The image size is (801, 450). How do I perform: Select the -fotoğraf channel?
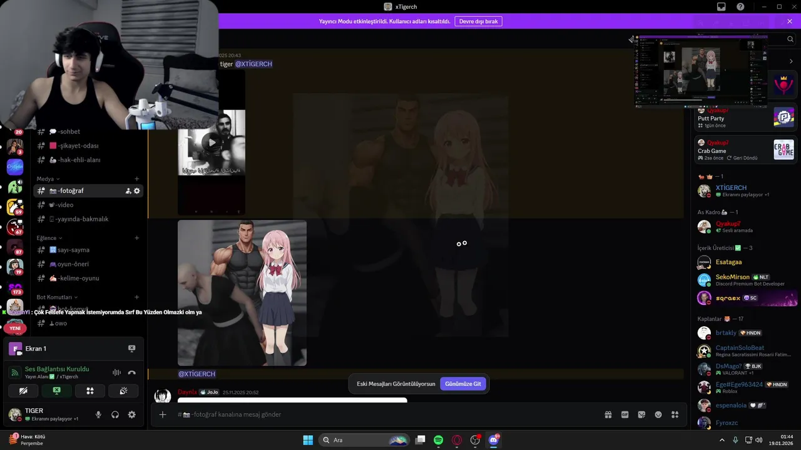click(89, 191)
